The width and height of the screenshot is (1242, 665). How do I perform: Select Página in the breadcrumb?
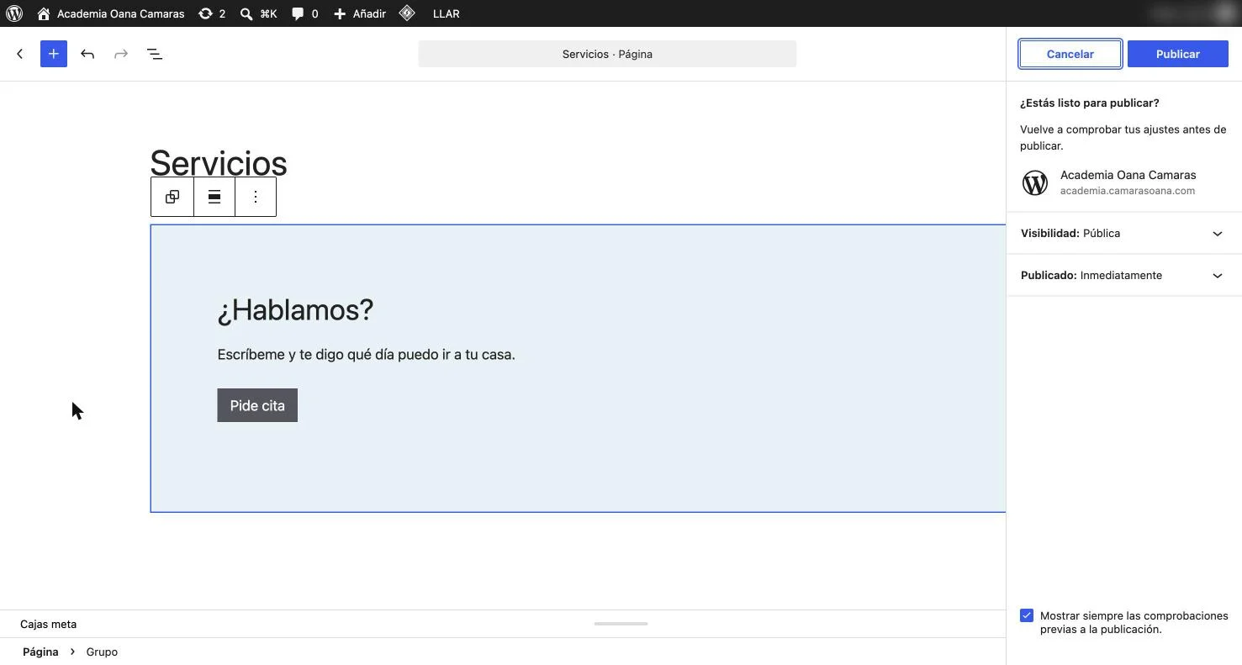(x=40, y=652)
